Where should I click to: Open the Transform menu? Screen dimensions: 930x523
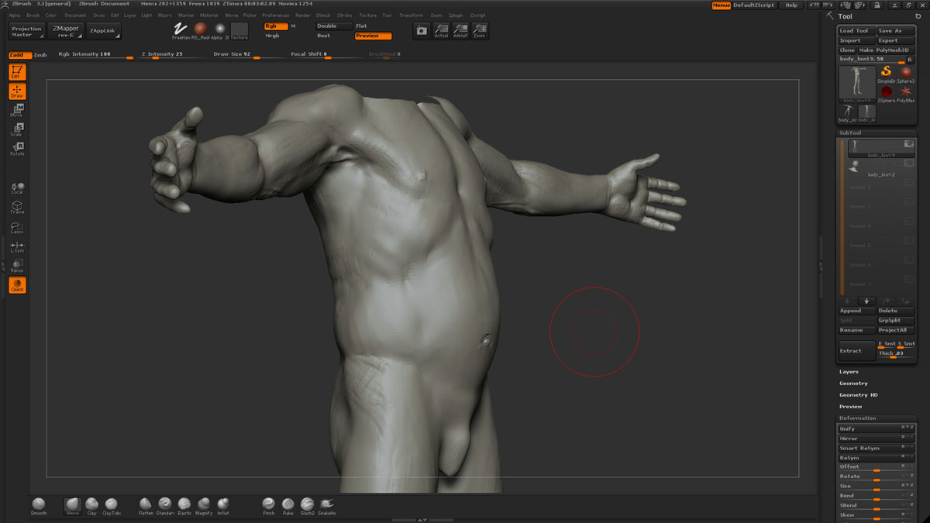[411, 15]
